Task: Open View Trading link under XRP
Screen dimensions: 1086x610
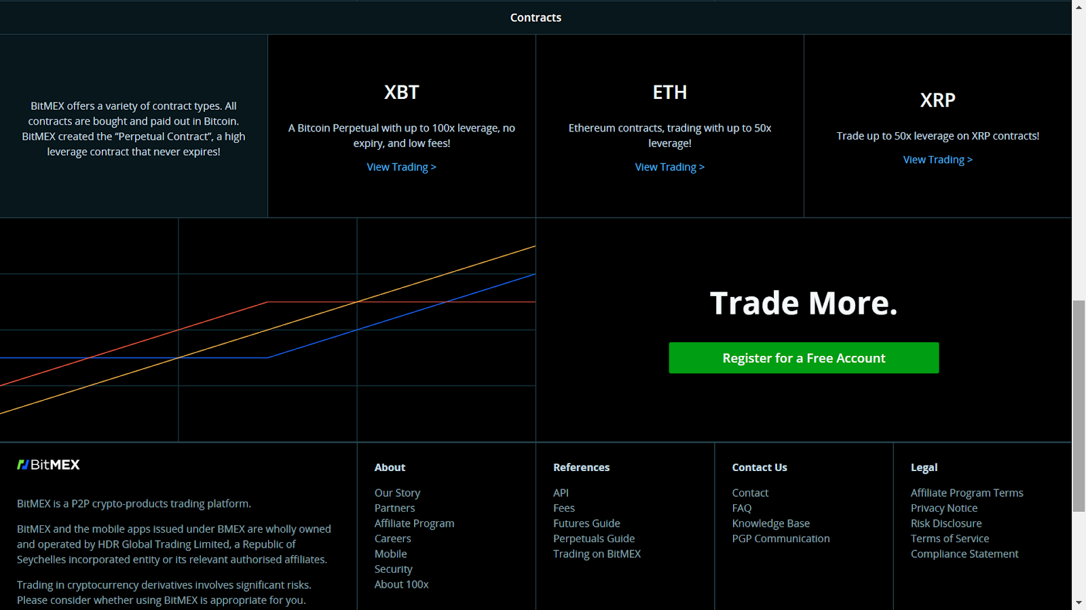Action: tap(938, 159)
